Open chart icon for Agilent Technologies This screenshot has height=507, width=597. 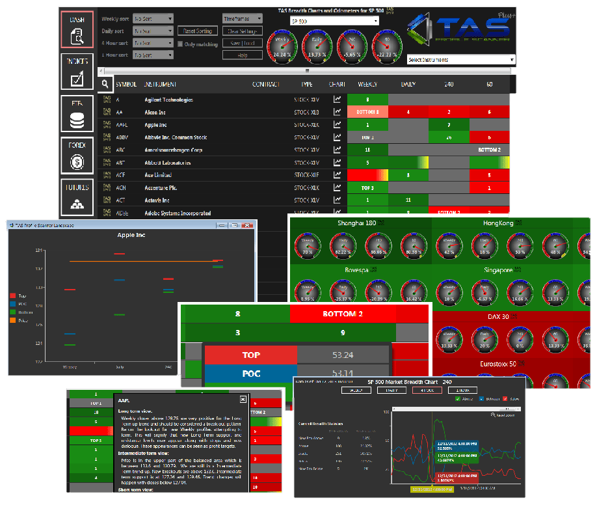[x=337, y=100]
